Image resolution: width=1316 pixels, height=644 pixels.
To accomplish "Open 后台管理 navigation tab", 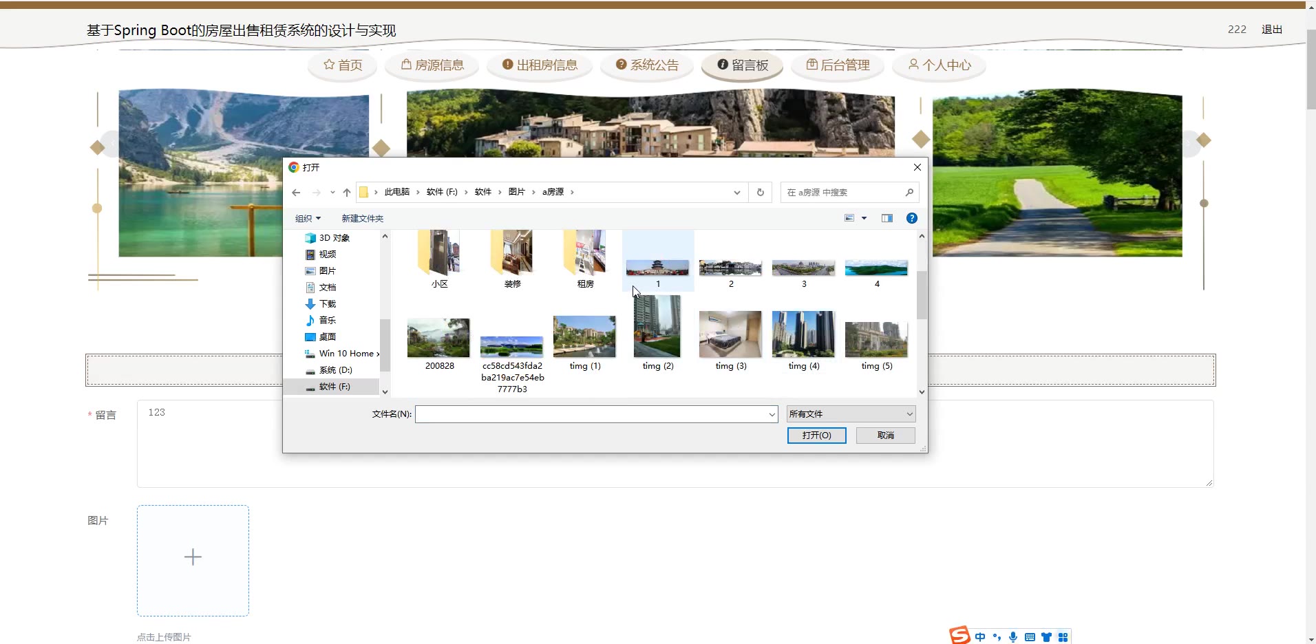I will (838, 65).
